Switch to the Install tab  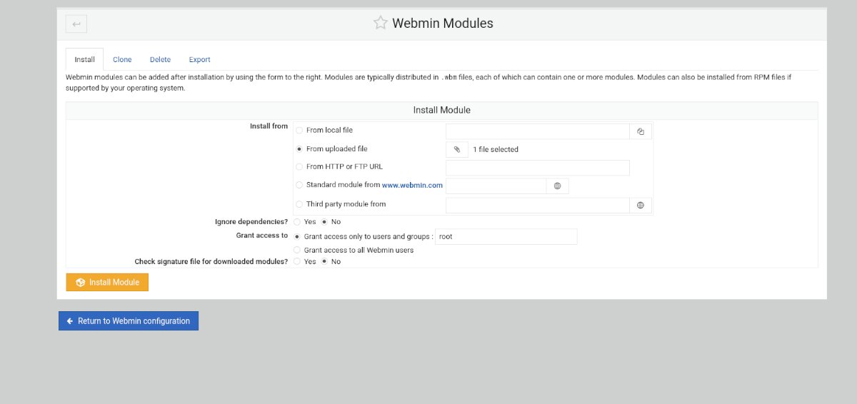pyautogui.click(x=84, y=59)
